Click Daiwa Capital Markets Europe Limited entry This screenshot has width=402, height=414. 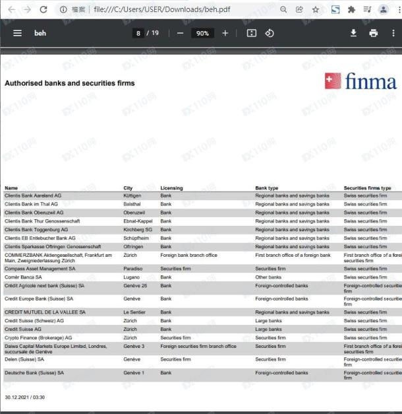[56, 349]
